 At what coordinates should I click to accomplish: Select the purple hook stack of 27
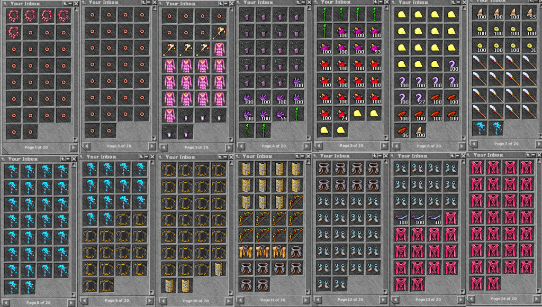coord(419,98)
